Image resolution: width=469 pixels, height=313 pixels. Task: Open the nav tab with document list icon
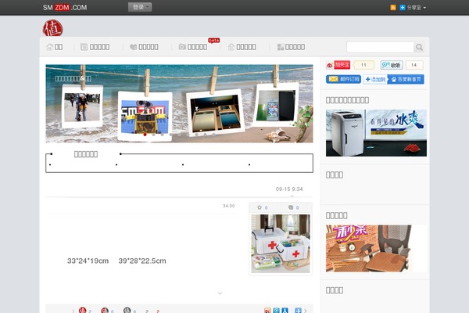[x=95, y=47]
